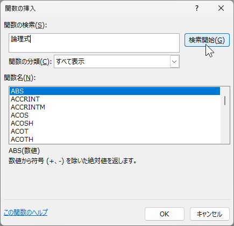The image size is (234, 226).
Task: Click the function list scrollbar thumb
Action: click(225, 100)
